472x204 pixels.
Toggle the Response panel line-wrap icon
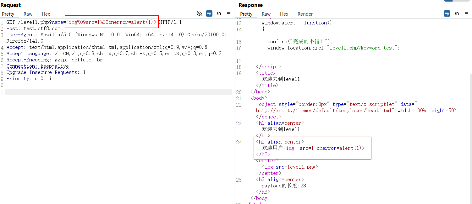click(x=447, y=13)
